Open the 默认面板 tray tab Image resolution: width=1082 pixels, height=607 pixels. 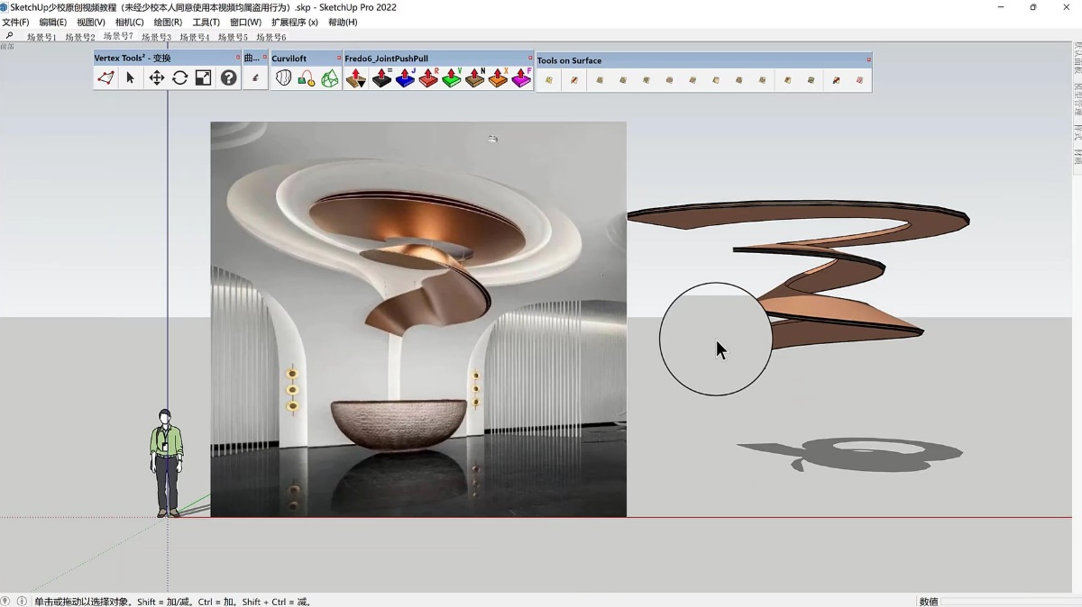pyautogui.click(x=1077, y=59)
